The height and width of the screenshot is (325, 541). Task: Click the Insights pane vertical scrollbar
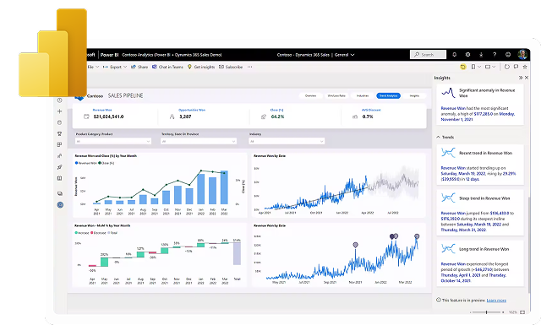click(x=529, y=245)
